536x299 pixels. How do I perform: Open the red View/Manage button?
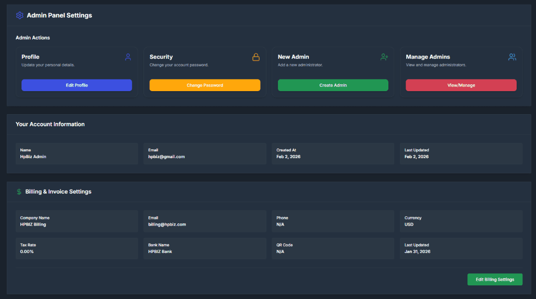(461, 85)
